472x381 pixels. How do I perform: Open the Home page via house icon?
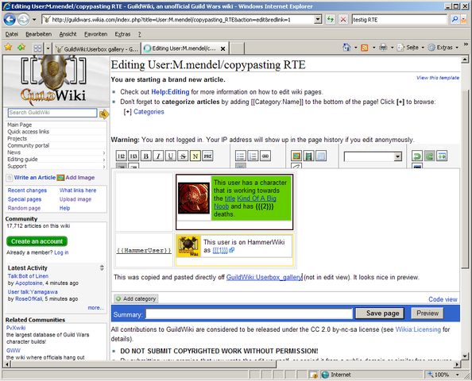(346, 47)
